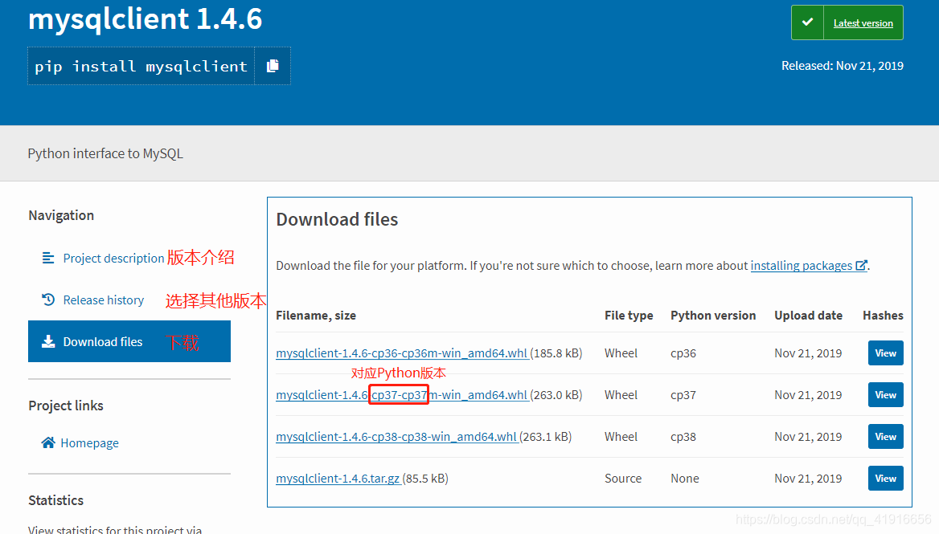Click the Release history clock icon
Viewport: 939px width, 534px height.
click(47, 300)
